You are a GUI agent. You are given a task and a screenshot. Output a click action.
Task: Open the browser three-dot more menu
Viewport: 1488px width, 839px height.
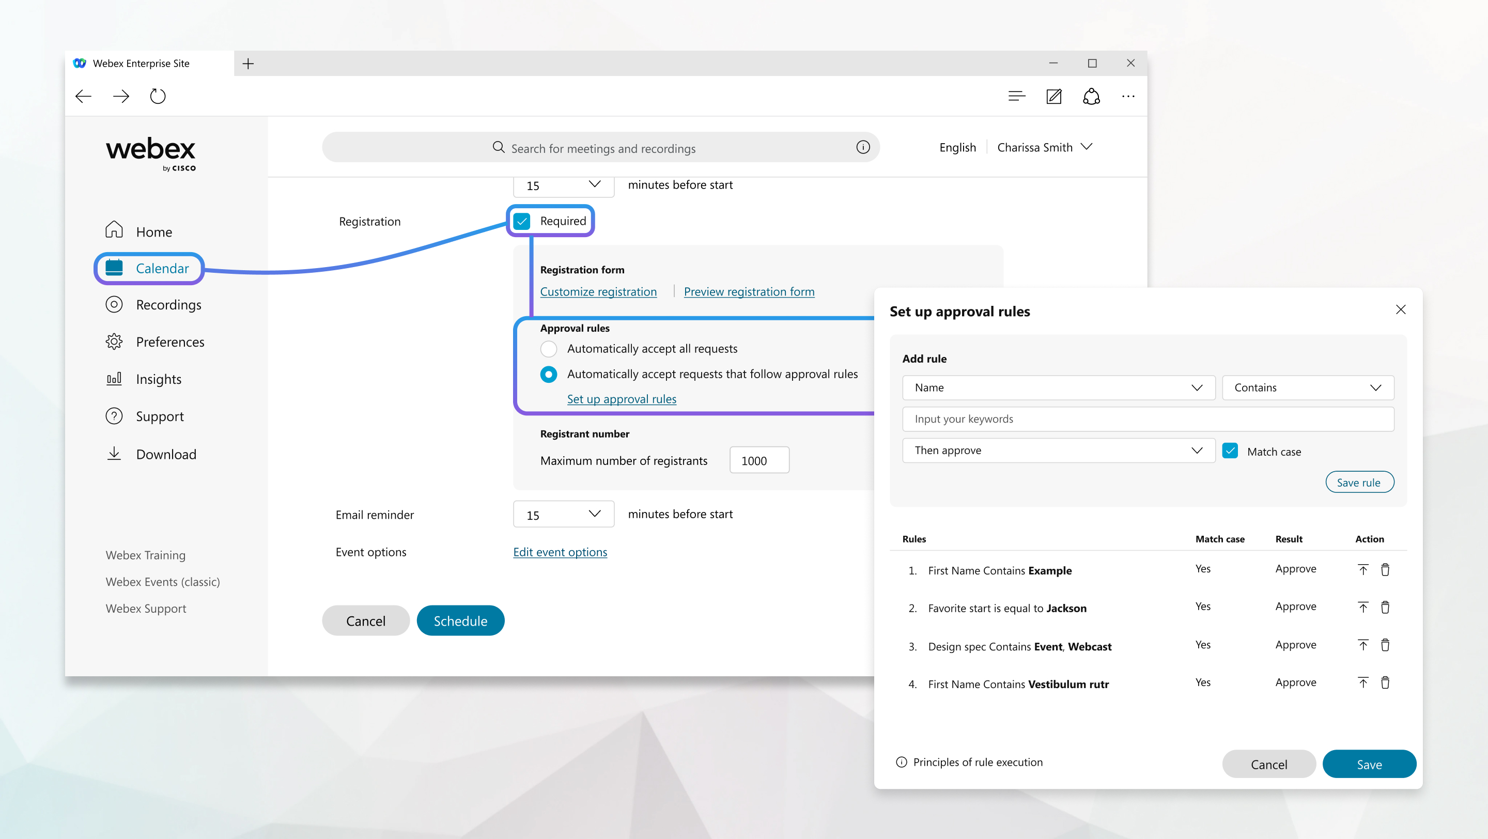pyautogui.click(x=1128, y=96)
